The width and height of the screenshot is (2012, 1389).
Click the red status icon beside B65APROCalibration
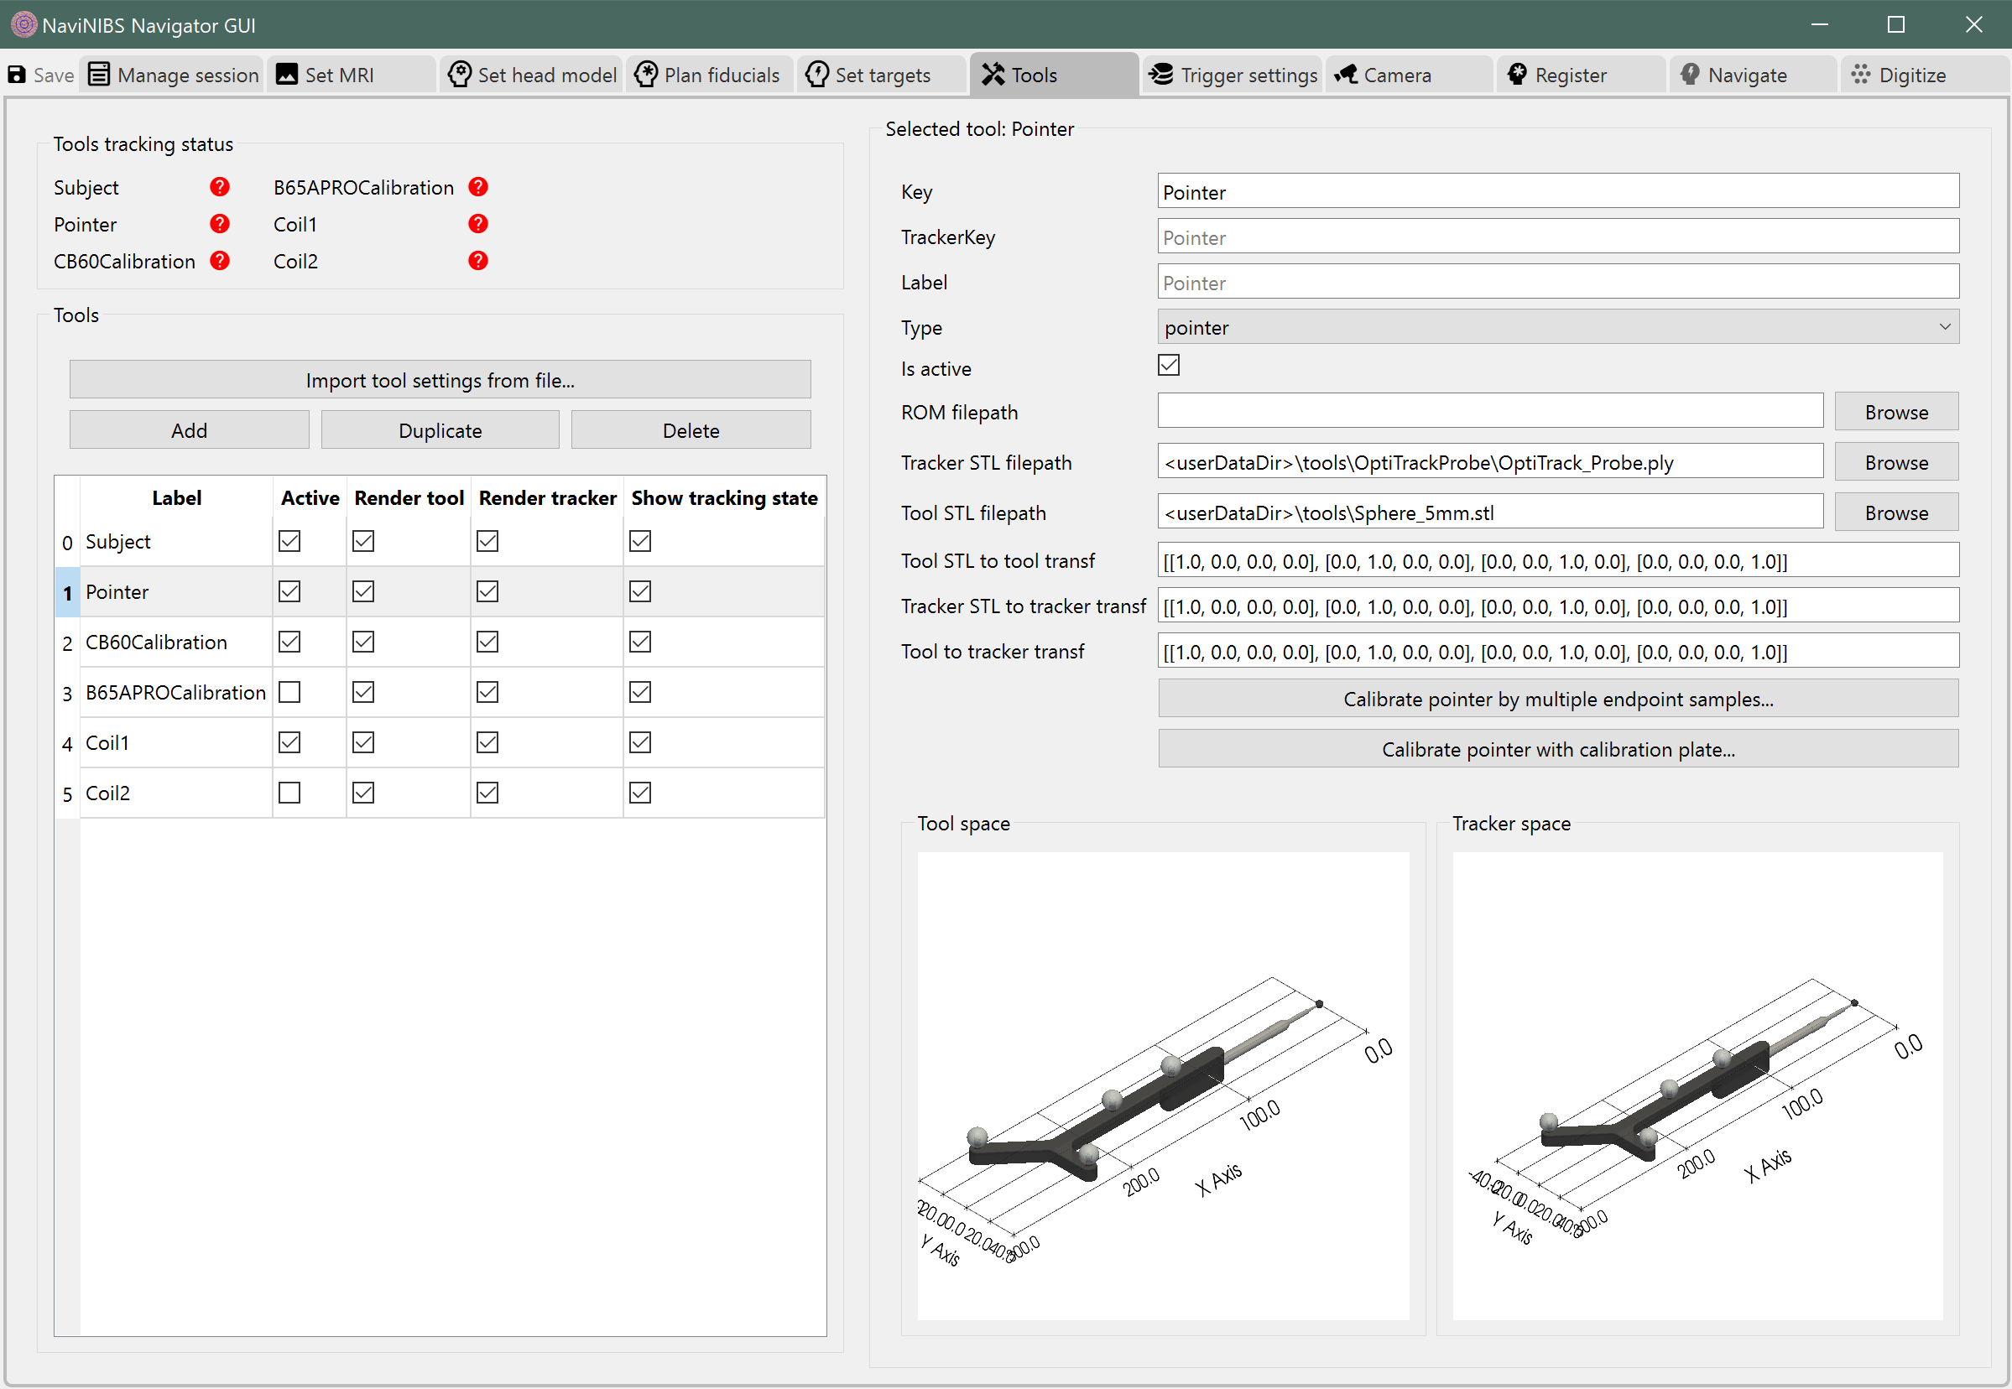(x=478, y=187)
